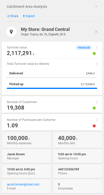Open Turnover value three-dot menu
The height and width of the screenshot is (195, 104).
click(x=97, y=47)
